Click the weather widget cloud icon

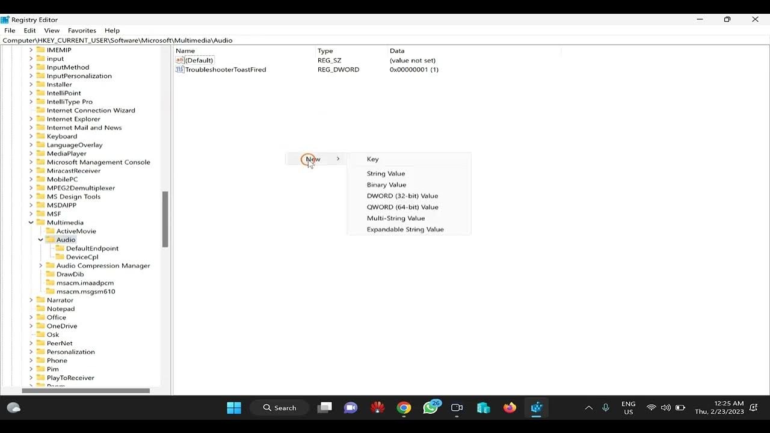[13, 408]
